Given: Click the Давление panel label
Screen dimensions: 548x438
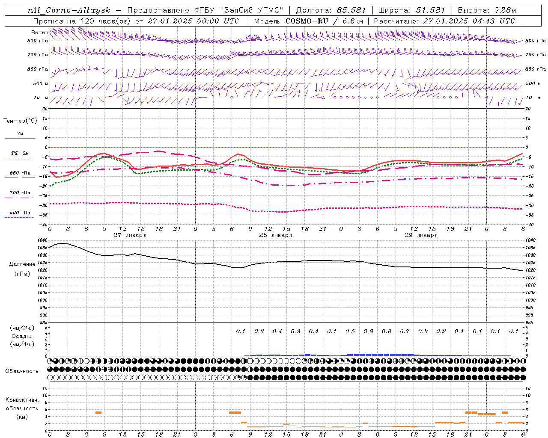Looking at the screenshot, I should [22, 264].
